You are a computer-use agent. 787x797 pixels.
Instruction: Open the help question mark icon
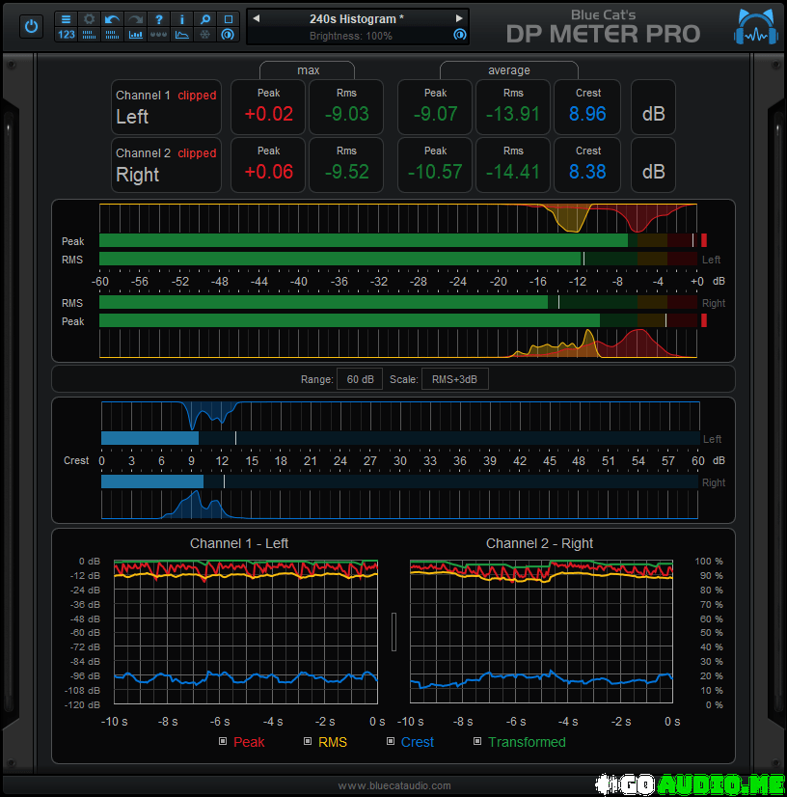pyautogui.click(x=158, y=19)
